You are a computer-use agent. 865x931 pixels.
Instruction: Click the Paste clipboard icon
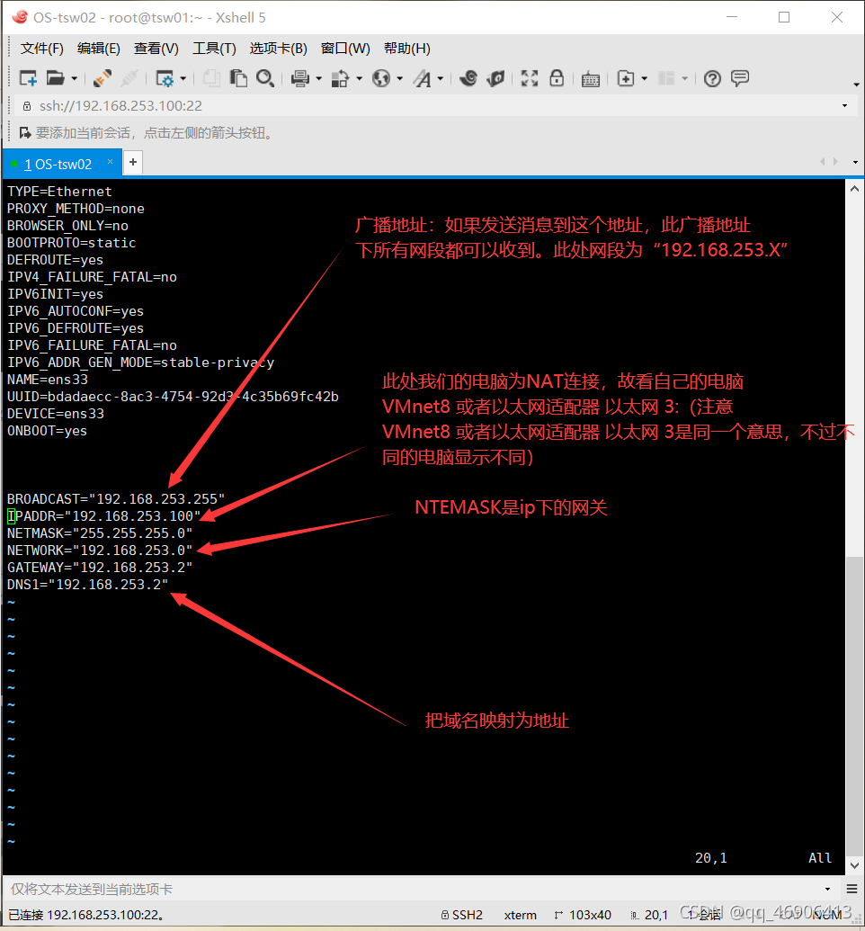(x=238, y=78)
